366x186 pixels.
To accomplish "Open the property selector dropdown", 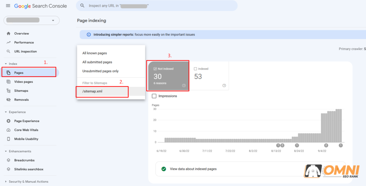I will (31, 20).
